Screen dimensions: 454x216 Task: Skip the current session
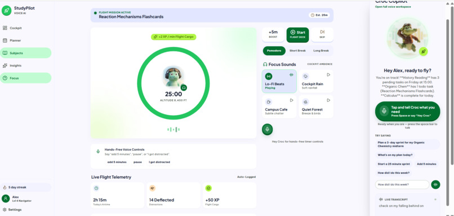click(322, 35)
